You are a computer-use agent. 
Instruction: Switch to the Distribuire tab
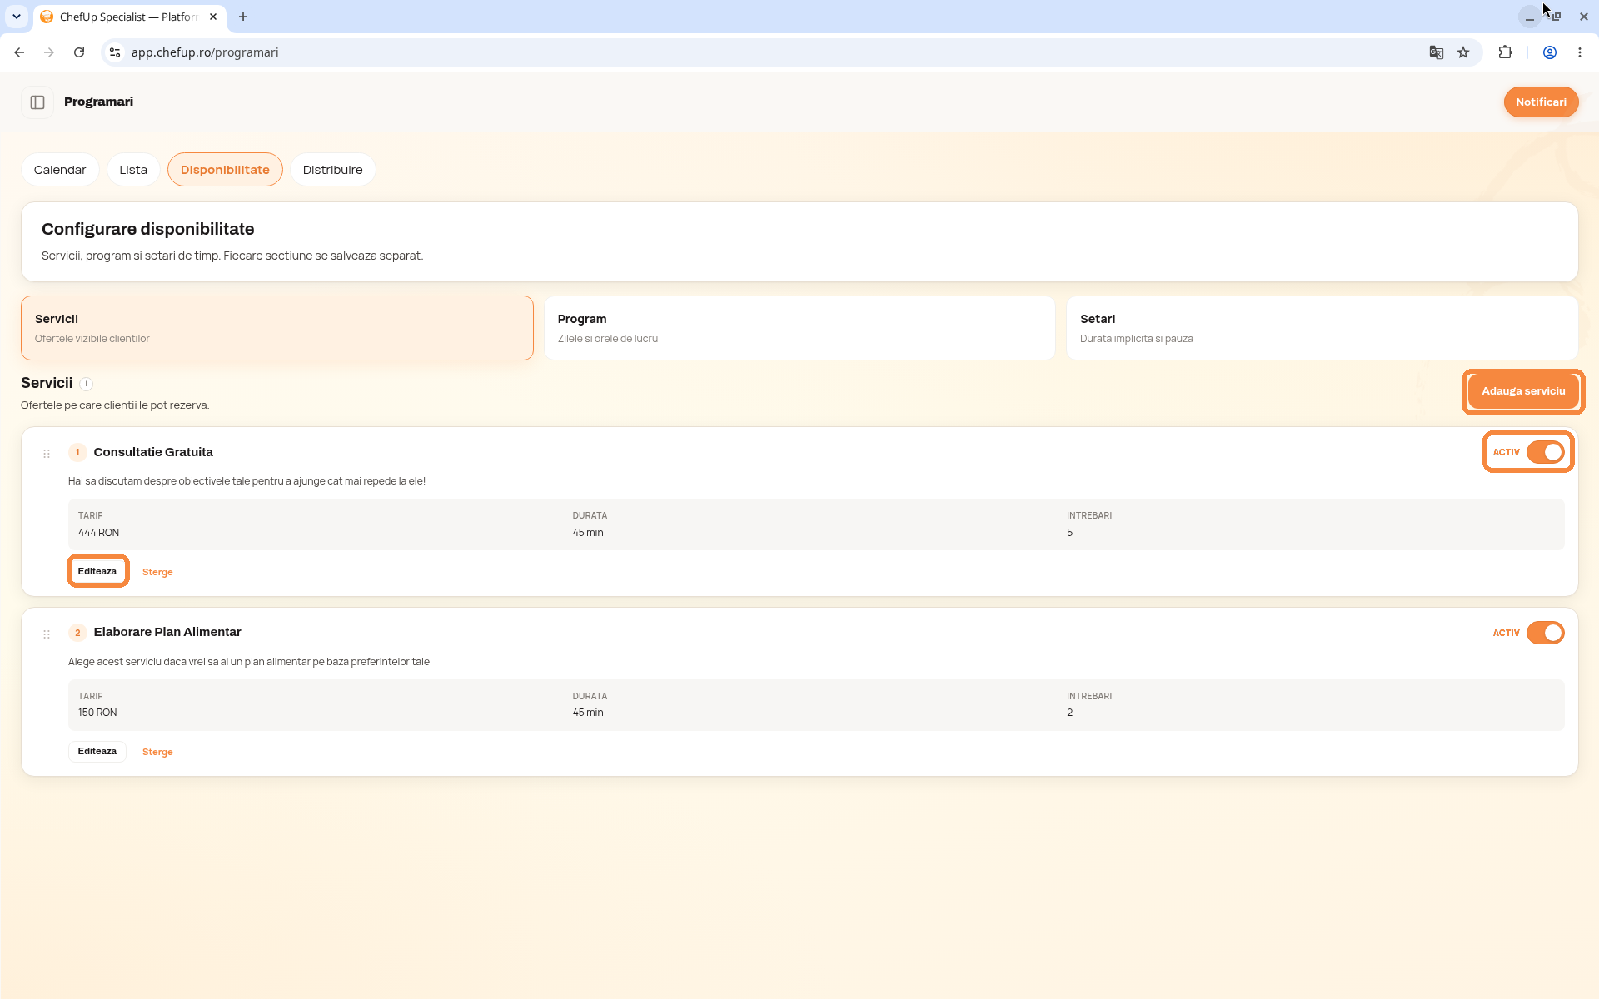pos(333,170)
